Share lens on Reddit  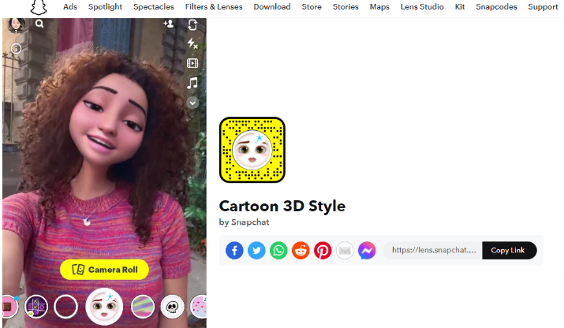click(x=301, y=250)
